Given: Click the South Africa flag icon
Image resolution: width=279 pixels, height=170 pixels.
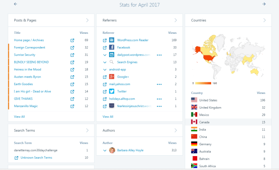Looking at the screenshot, I should click(194, 166).
